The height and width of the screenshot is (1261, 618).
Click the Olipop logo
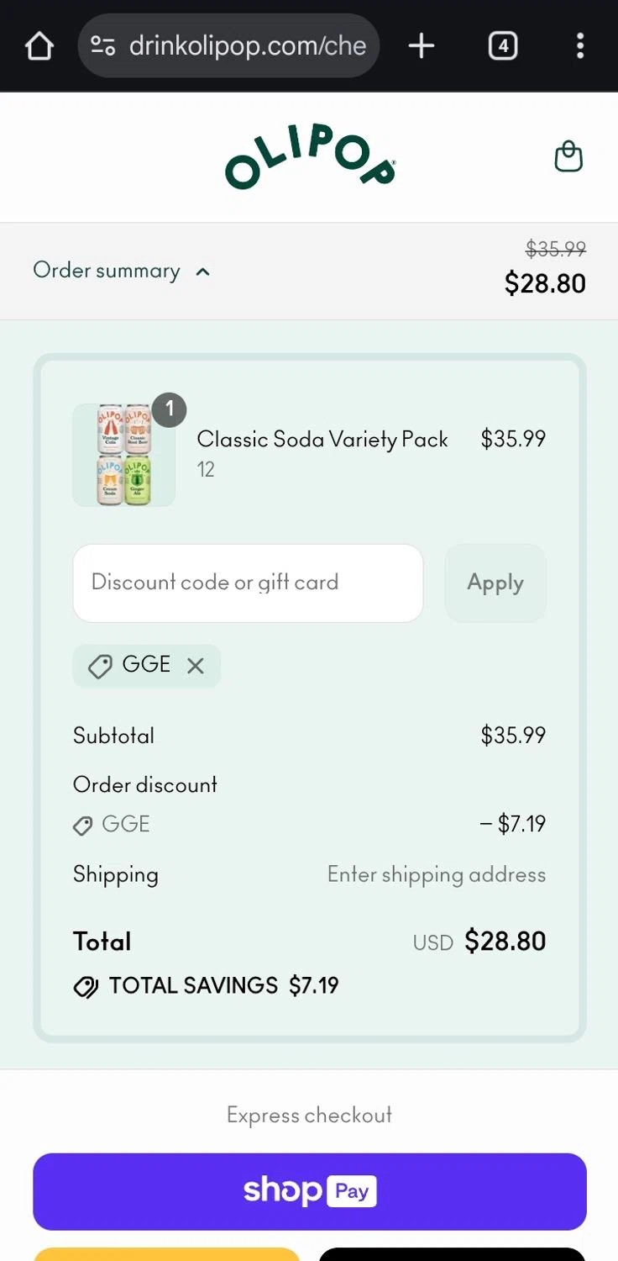[310, 158]
